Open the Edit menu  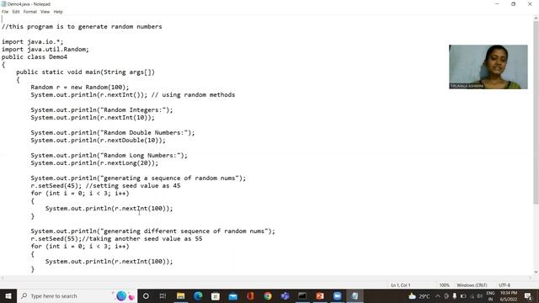(16, 12)
